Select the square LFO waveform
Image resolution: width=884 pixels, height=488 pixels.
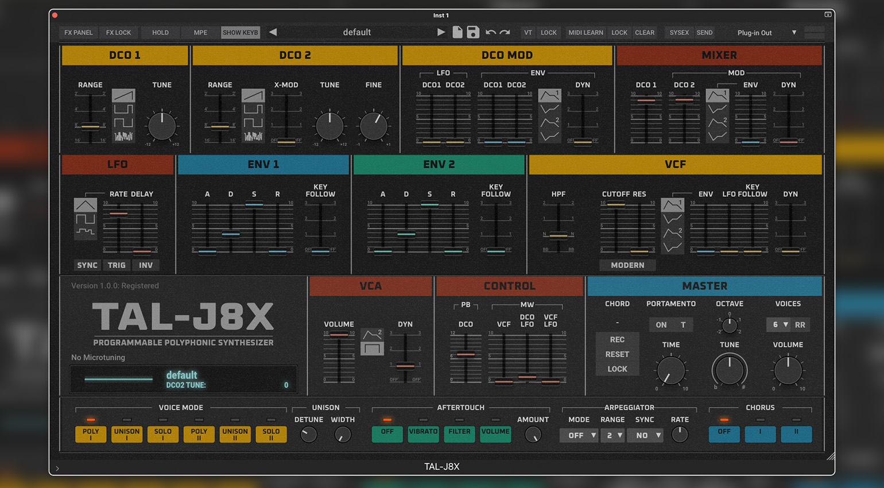86,219
